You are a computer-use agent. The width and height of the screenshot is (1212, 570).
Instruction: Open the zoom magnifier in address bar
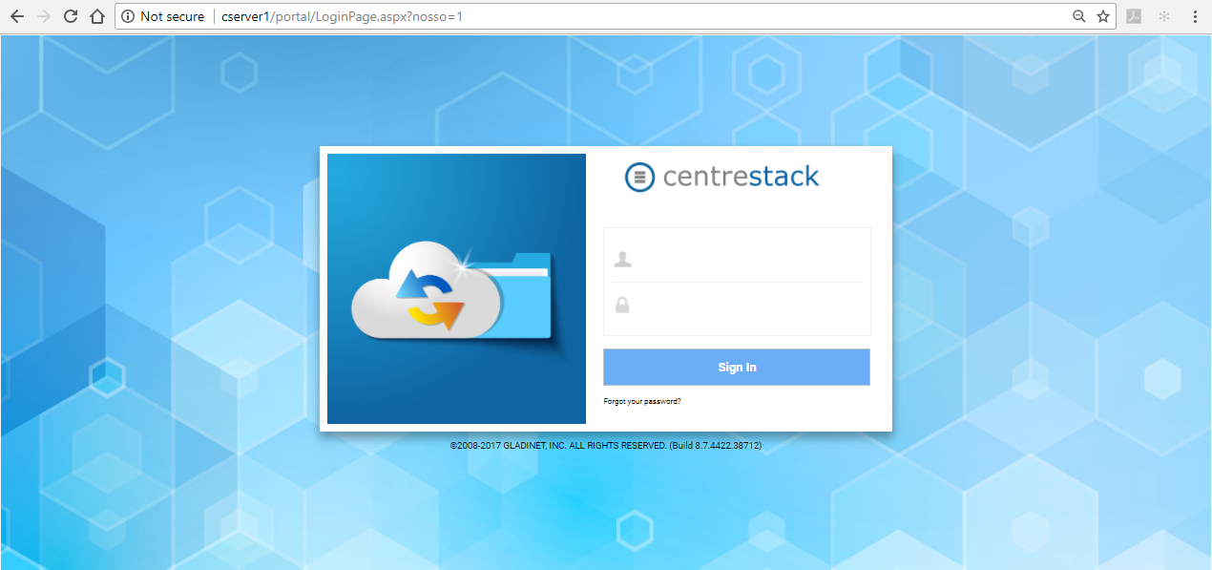pyautogui.click(x=1079, y=16)
